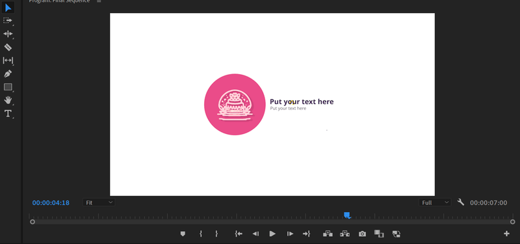Select the Pen tool
This screenshot has height=244, width=520.
tap(8, 74)
